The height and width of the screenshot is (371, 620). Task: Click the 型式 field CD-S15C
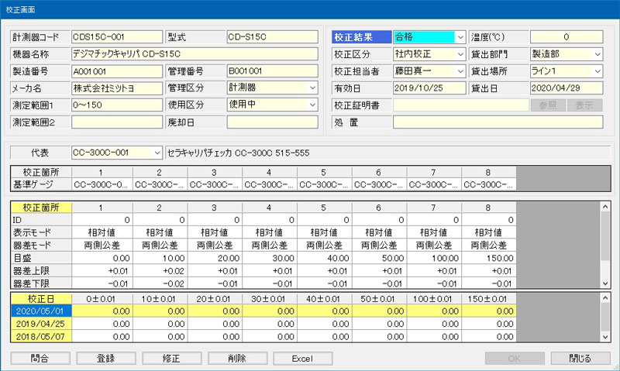[273, 37]
